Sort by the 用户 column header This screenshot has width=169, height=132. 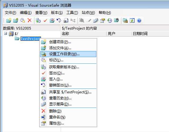coord(119,34)
